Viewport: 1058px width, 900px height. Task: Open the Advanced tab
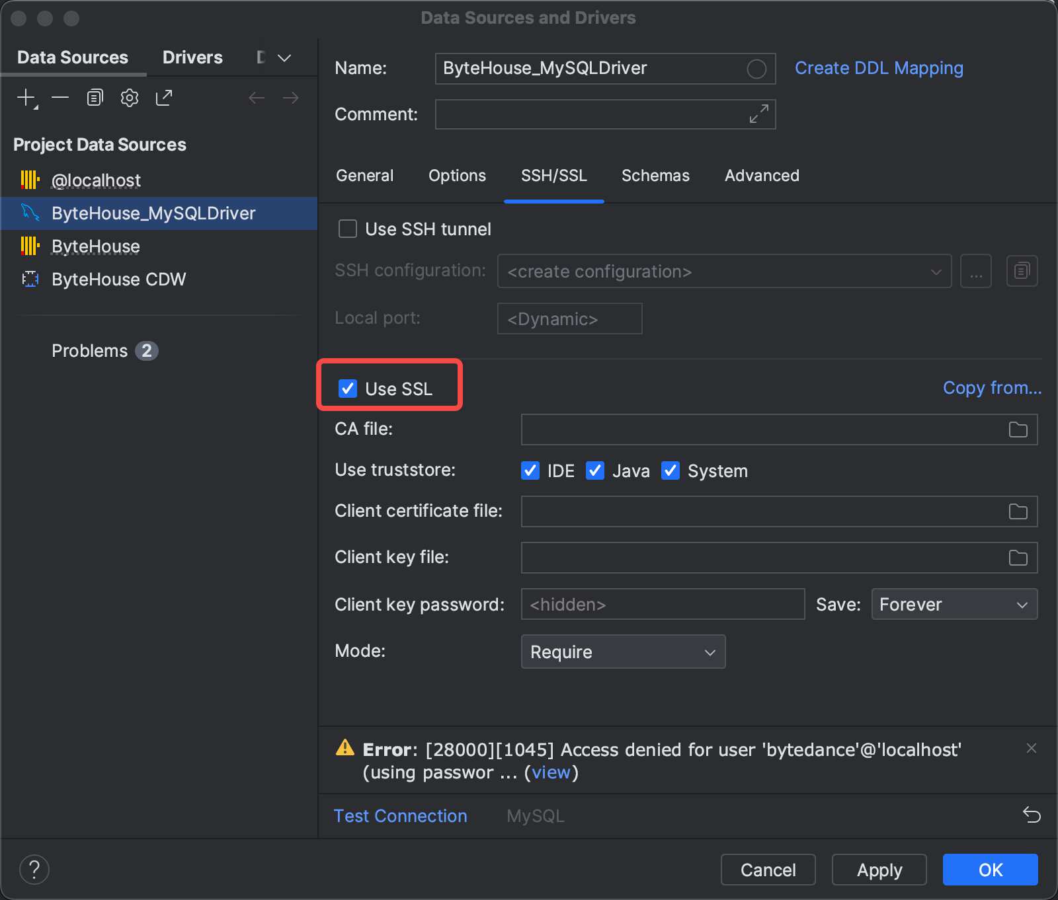[x=762, y=175]
